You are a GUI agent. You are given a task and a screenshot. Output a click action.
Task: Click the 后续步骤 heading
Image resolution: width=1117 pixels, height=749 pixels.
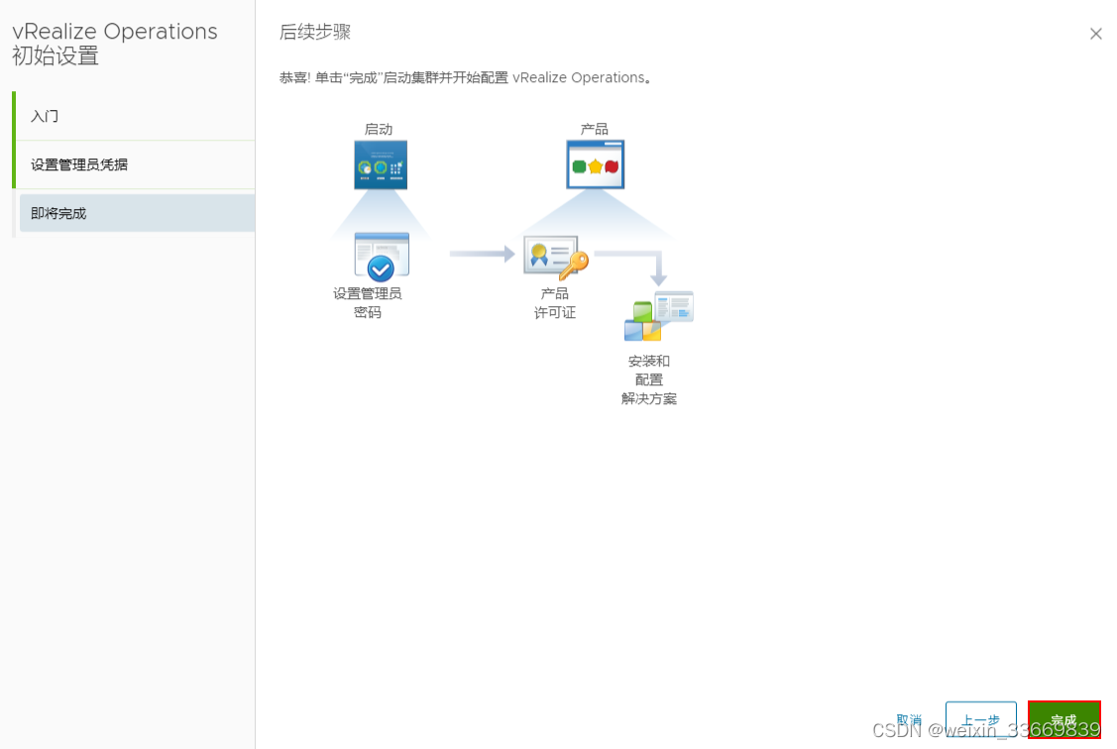coord(315,32)
